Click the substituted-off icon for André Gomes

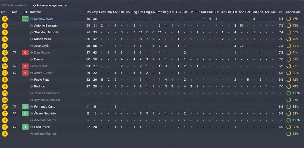click(25, 73)
